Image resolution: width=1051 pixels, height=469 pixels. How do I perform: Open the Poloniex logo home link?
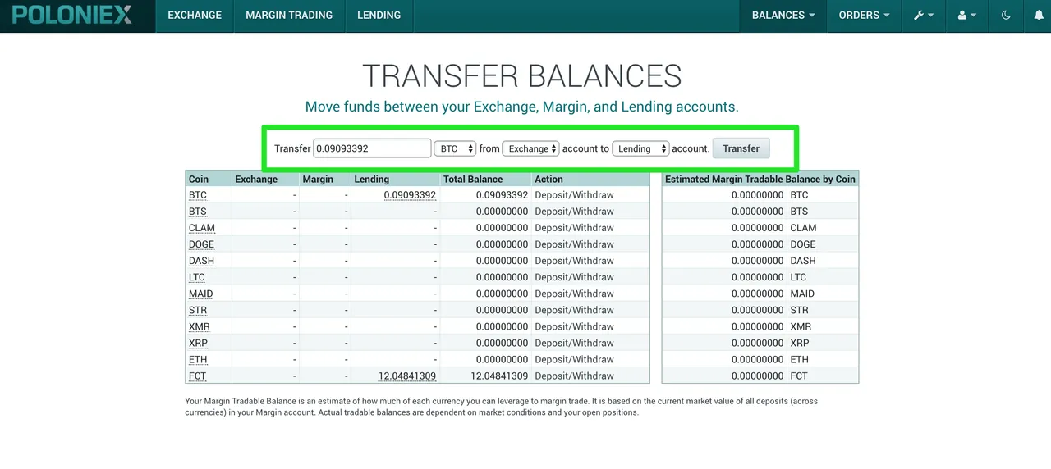click(x=72, y=15)
